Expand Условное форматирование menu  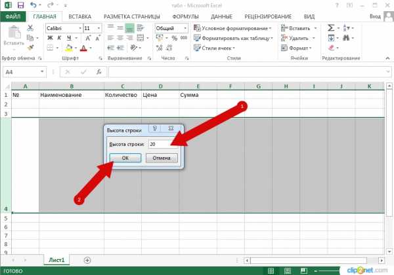232,28
